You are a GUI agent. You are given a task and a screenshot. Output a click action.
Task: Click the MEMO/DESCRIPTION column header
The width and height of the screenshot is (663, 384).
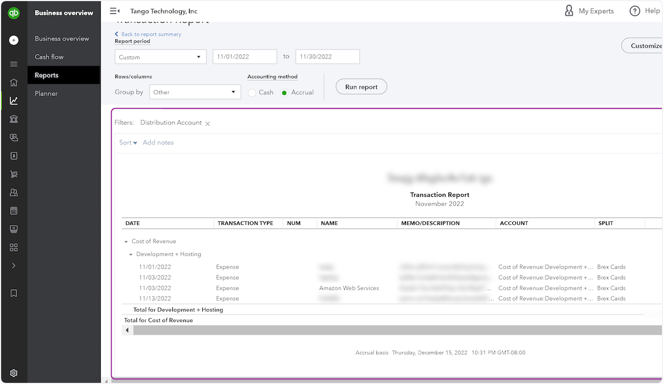[430, 223]
